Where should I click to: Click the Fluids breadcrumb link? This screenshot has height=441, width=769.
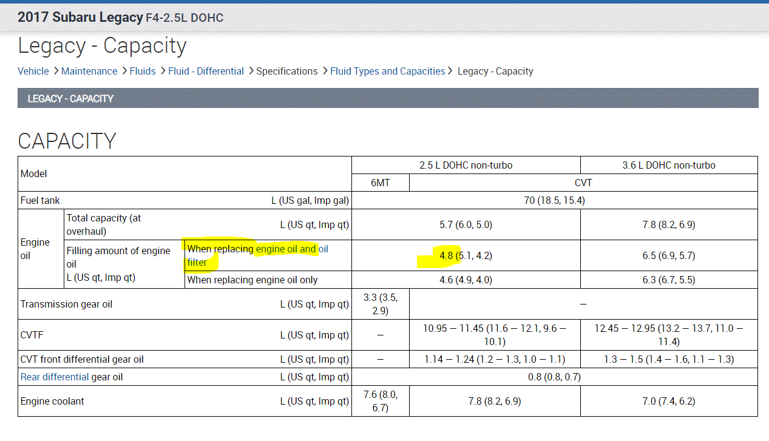point(143,71)
